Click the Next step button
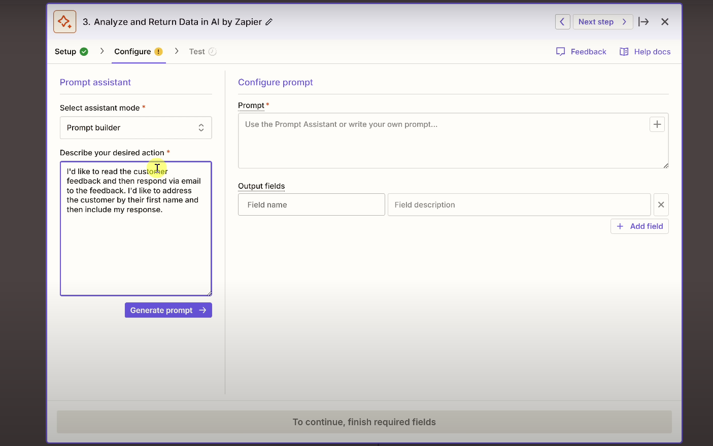The width and height of the screenshot is (713, 446). [603, 22]
